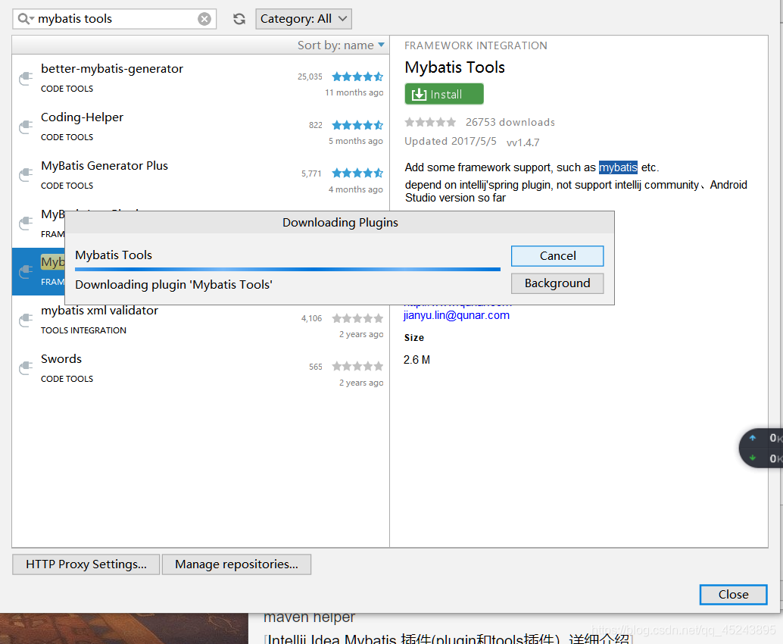The height and width of the screenshot is (644, 783).
Task: Open Intellij Idea Mybatis link in background page
Action: (448, 638)
